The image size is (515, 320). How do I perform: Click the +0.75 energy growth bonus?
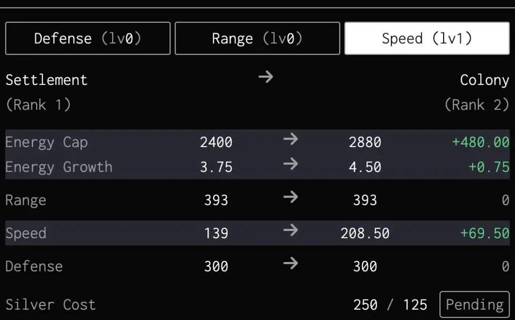(x=488, y=167)
